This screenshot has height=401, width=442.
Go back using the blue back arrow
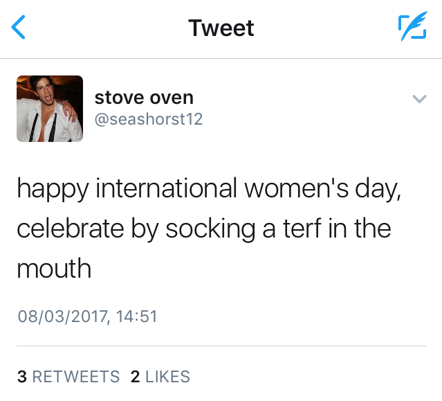19,28
